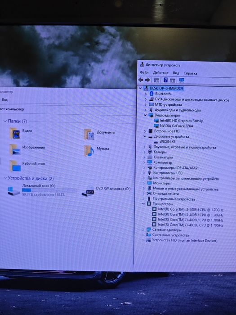The image size is (236, 315).
Task: Open the Файл menu in Device Manager
Action: click(144, 72)
